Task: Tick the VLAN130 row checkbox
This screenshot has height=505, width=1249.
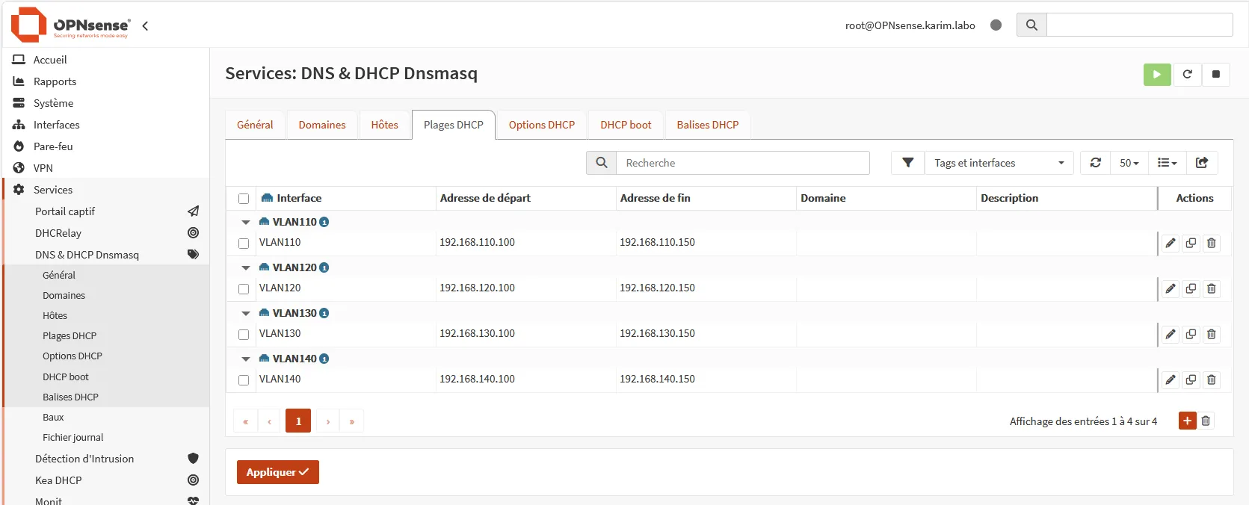Action: [244, 335]
